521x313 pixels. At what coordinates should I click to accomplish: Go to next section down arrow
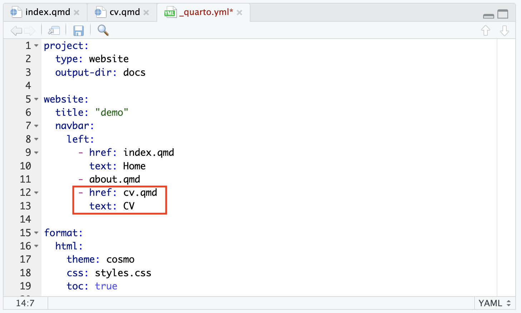point(504,31)
